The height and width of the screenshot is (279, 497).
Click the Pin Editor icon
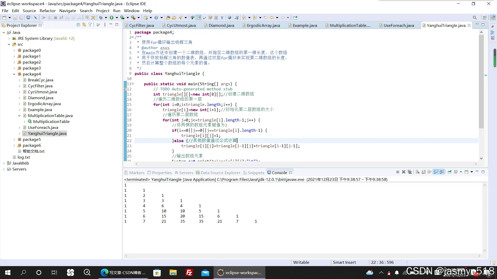[x=295, y=18]
